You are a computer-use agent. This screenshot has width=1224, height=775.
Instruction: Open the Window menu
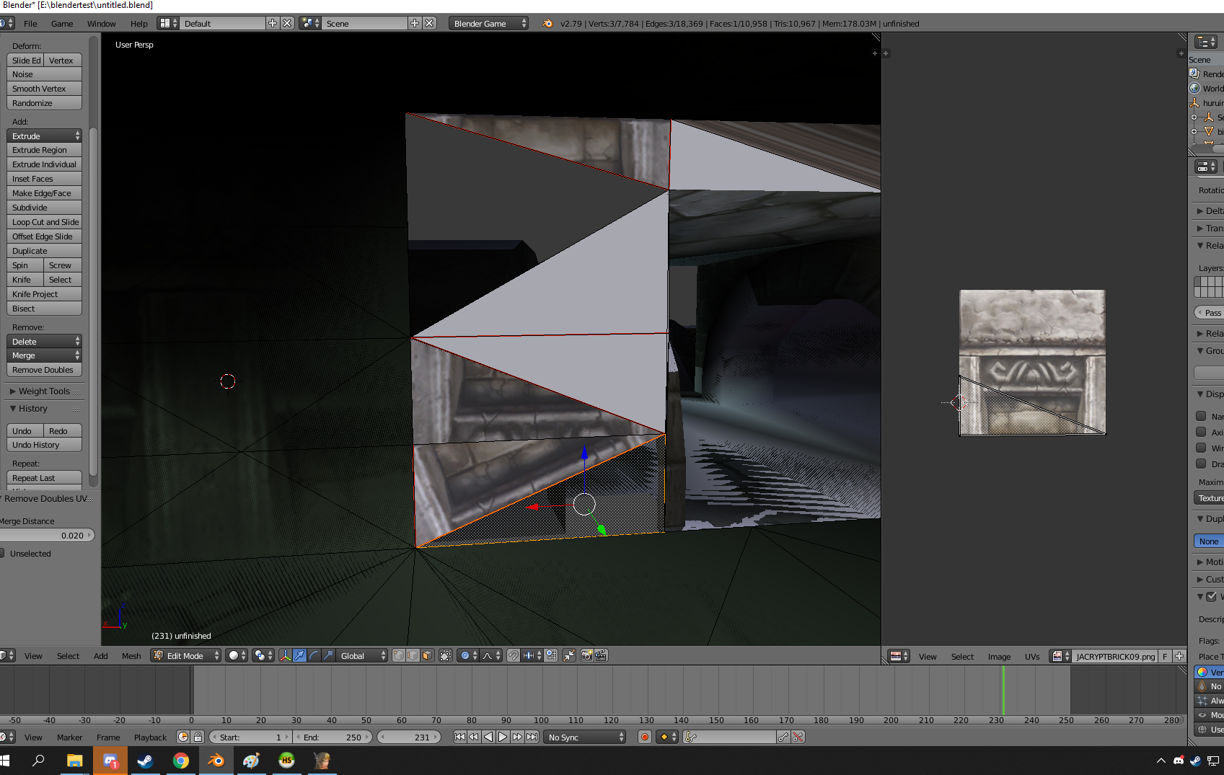pos(101,24)
